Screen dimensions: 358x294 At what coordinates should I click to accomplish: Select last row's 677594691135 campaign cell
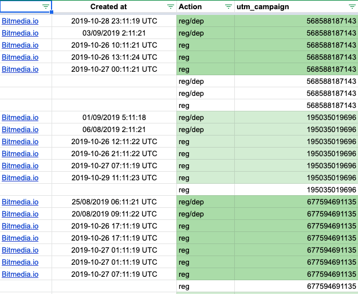[296, 286]
